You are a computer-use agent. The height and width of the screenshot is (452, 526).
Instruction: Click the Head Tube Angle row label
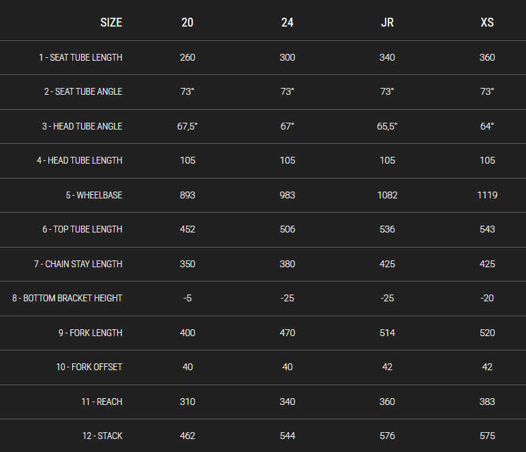click(82, 126)
